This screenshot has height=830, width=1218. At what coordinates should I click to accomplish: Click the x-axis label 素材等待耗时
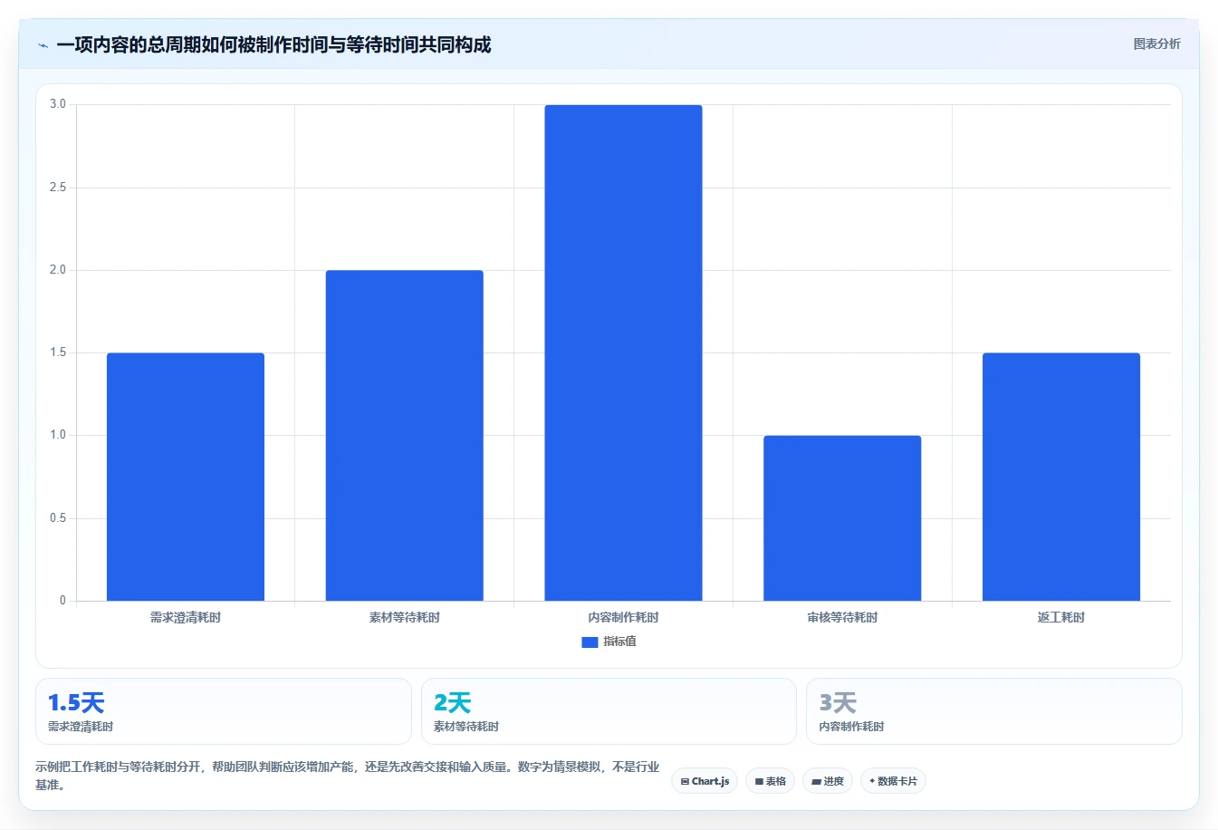[405, 617]
